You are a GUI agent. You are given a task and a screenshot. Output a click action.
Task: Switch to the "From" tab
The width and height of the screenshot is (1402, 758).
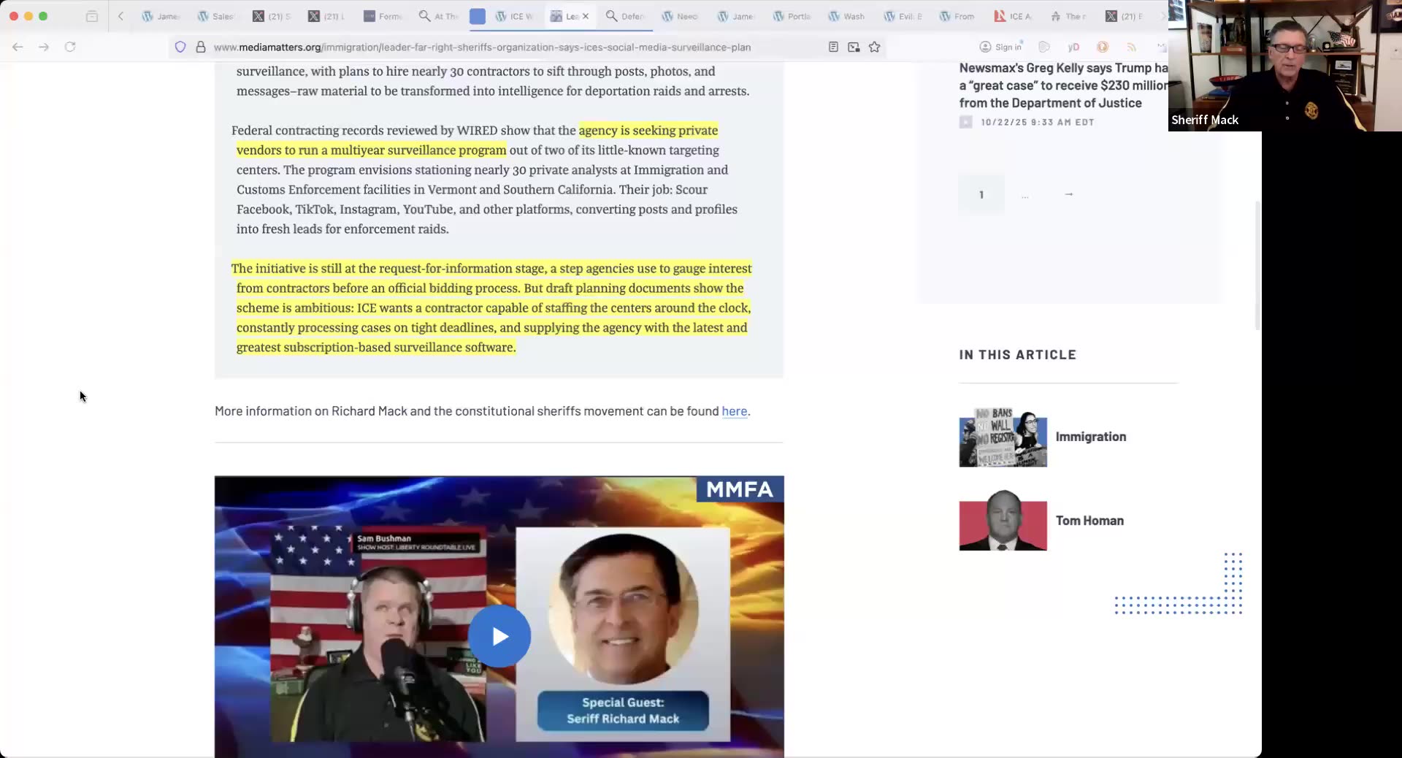tap(958, 16)
